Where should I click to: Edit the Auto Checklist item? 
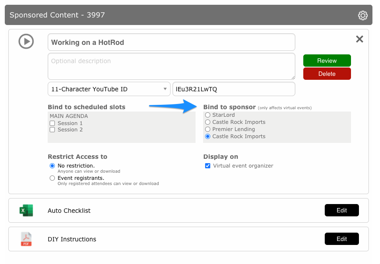pyautogui.click(x=342, y=210)
